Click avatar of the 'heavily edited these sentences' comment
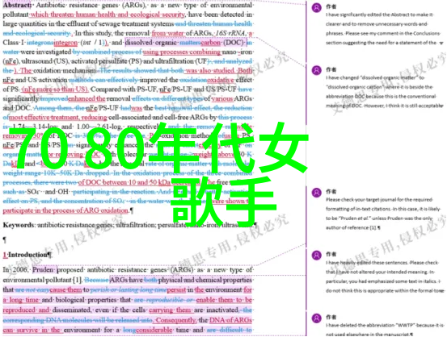 [x=316, y=255]
